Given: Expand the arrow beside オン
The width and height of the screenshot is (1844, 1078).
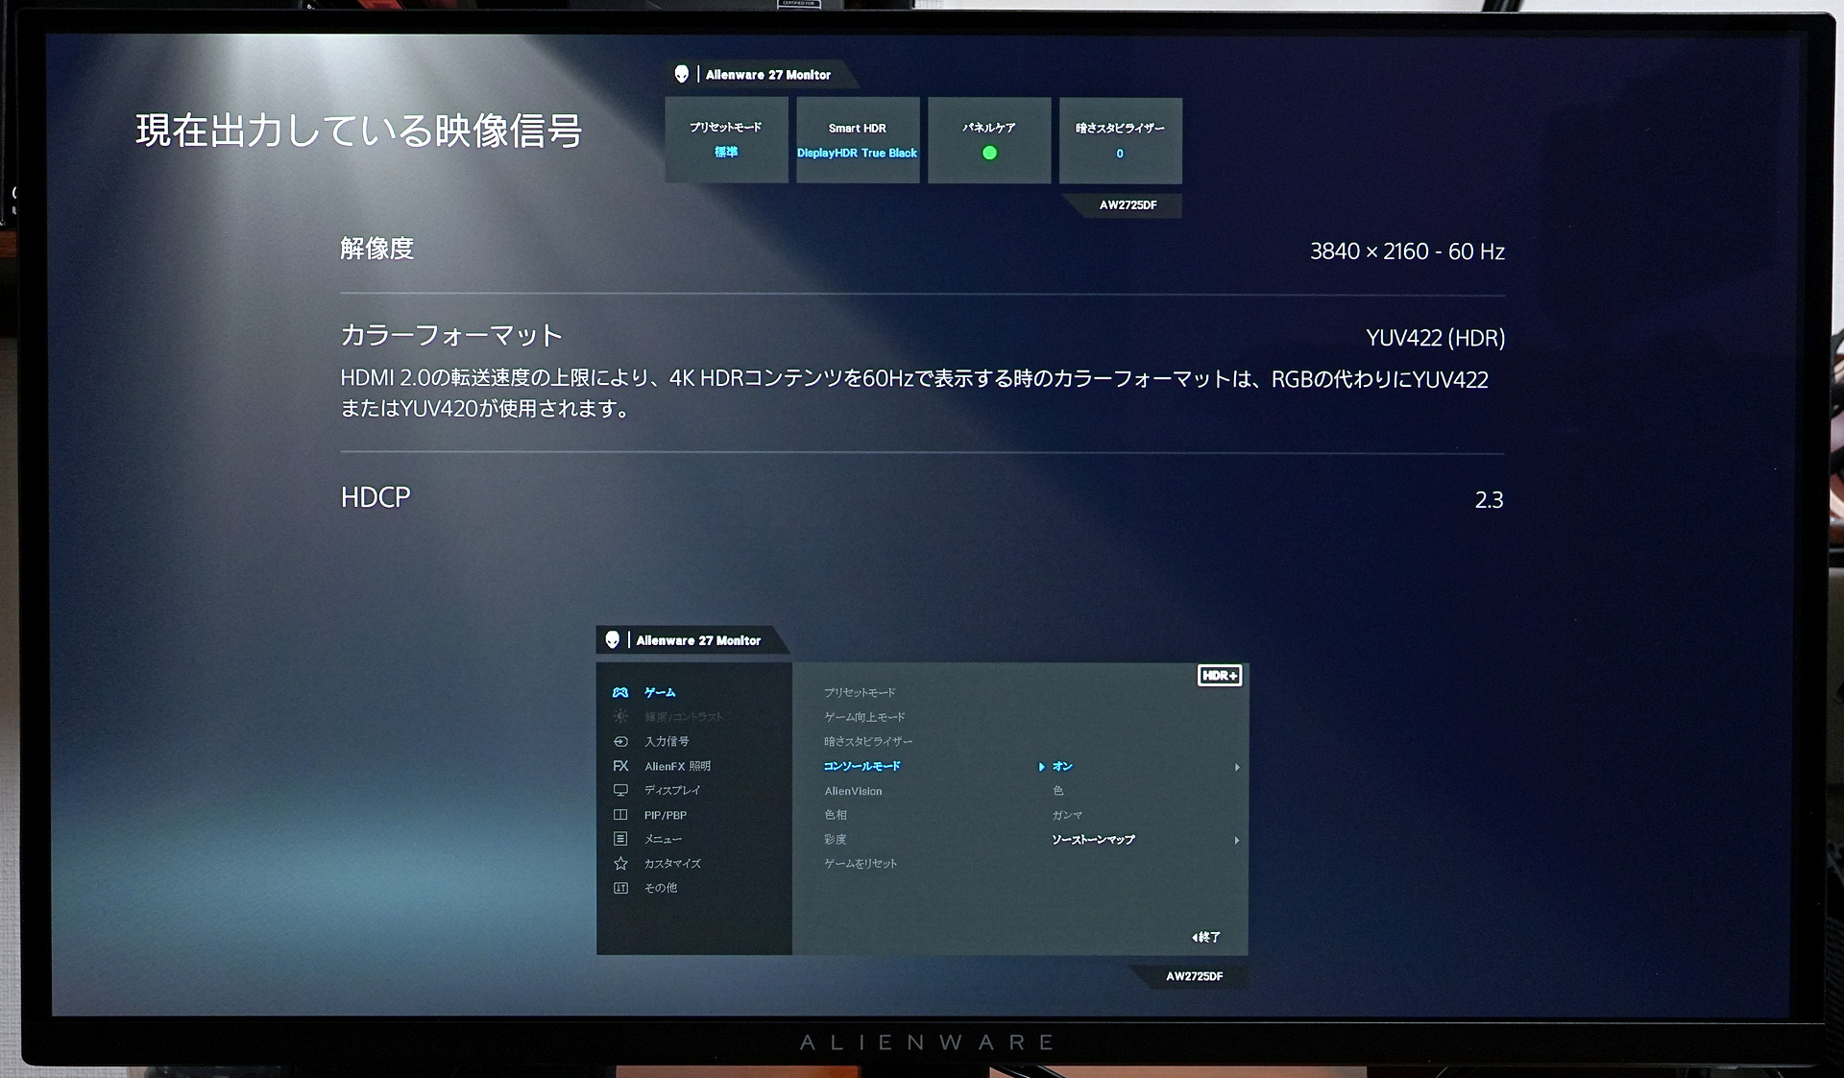Looking at the screenshot, I should click(1237, 767).
